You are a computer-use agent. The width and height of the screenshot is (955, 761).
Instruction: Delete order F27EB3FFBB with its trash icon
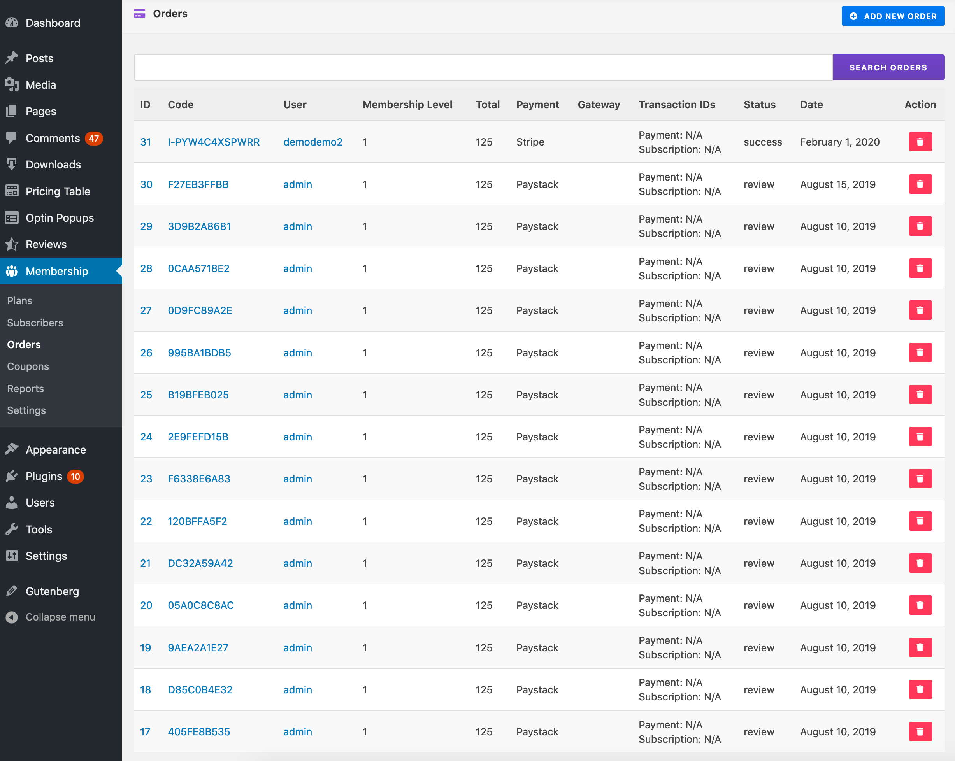pos(920,184)
